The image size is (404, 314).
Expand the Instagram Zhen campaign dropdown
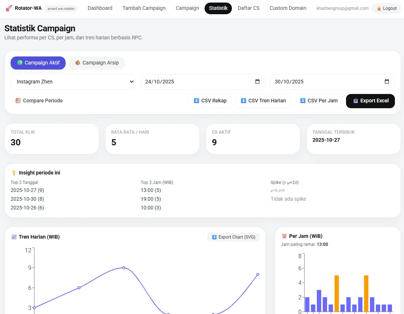[x=73, y=82]
